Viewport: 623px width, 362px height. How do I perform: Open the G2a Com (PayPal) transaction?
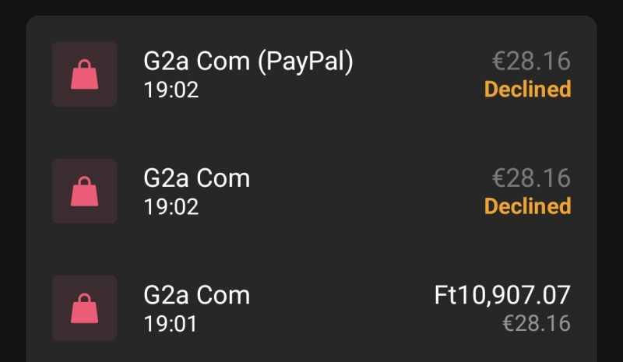(x=248, y=62)
